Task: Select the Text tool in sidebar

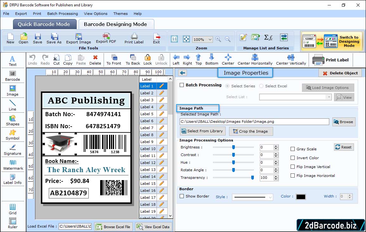Action: (x=13, y=61)
